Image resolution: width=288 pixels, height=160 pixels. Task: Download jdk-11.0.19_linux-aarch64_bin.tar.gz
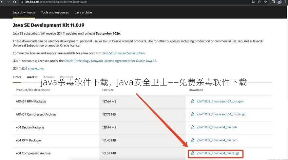point(221,114)
